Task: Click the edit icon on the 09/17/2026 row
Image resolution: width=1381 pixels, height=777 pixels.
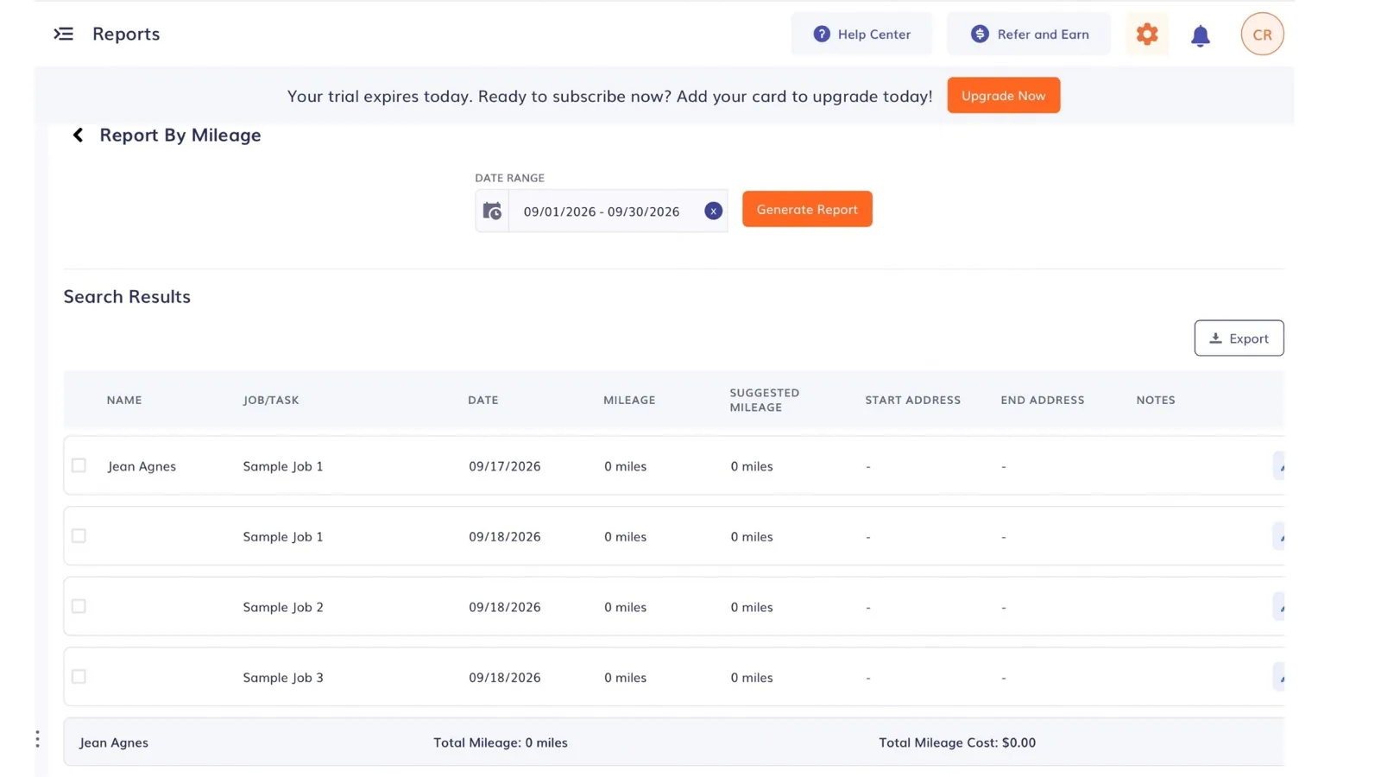Action: pyautogui.click(x=1279, y=466)
